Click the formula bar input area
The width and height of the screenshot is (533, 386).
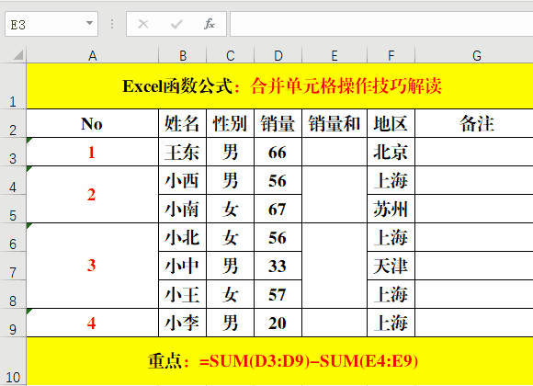(x=381, y=24)
